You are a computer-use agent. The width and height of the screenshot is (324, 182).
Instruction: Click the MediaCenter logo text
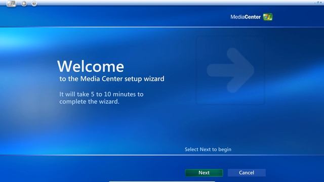click(x=246, y=17)
